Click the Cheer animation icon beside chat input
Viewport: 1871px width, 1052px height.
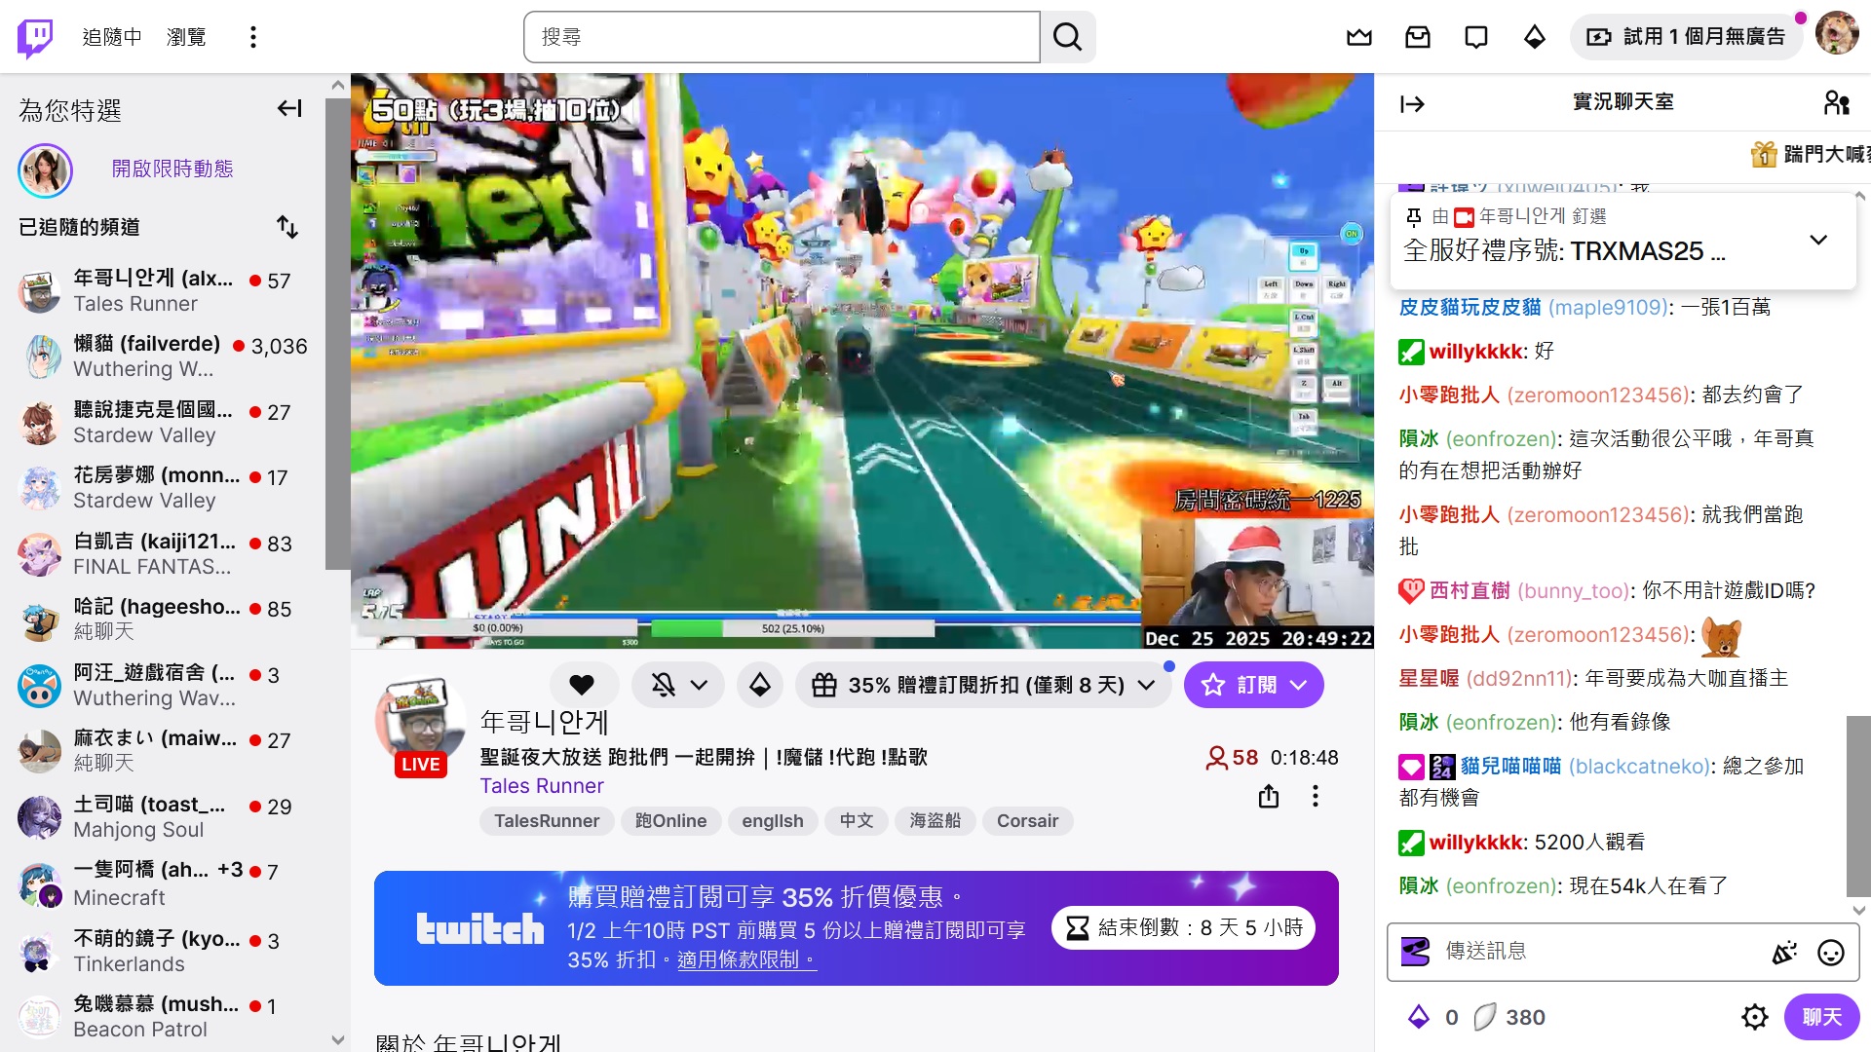point(1785,954)
